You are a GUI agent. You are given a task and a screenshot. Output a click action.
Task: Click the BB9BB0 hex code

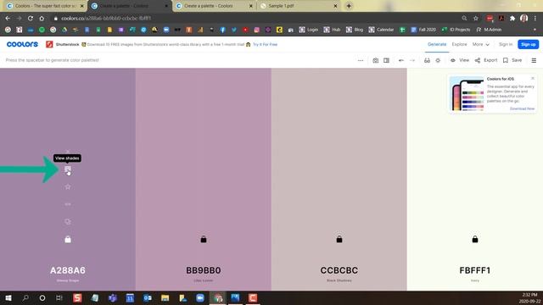pos(204,270)
